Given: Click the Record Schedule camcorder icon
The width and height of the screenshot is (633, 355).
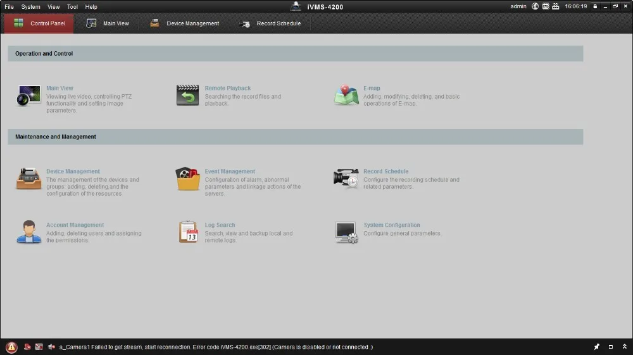Looking at the screenshot, I should 346,179.
